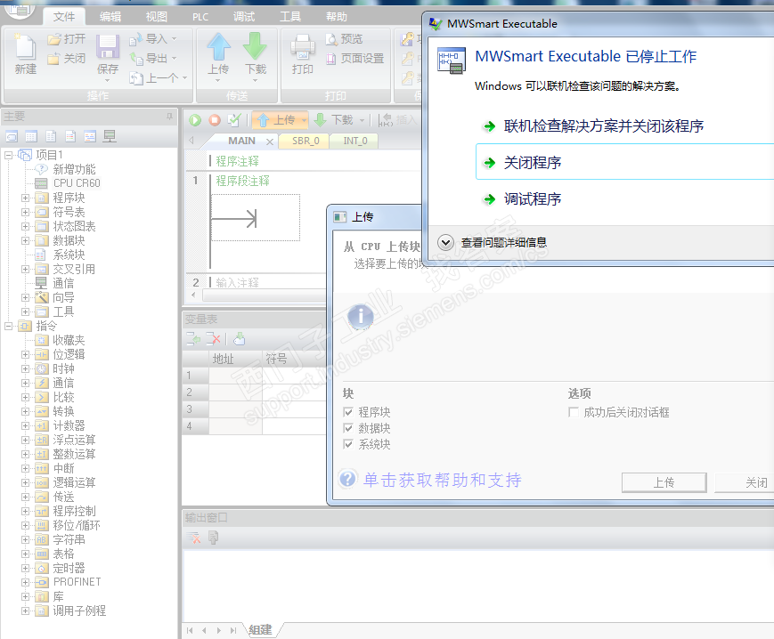
Task: Select CPU CR60 in project tree
Action: tap(77, 183)
